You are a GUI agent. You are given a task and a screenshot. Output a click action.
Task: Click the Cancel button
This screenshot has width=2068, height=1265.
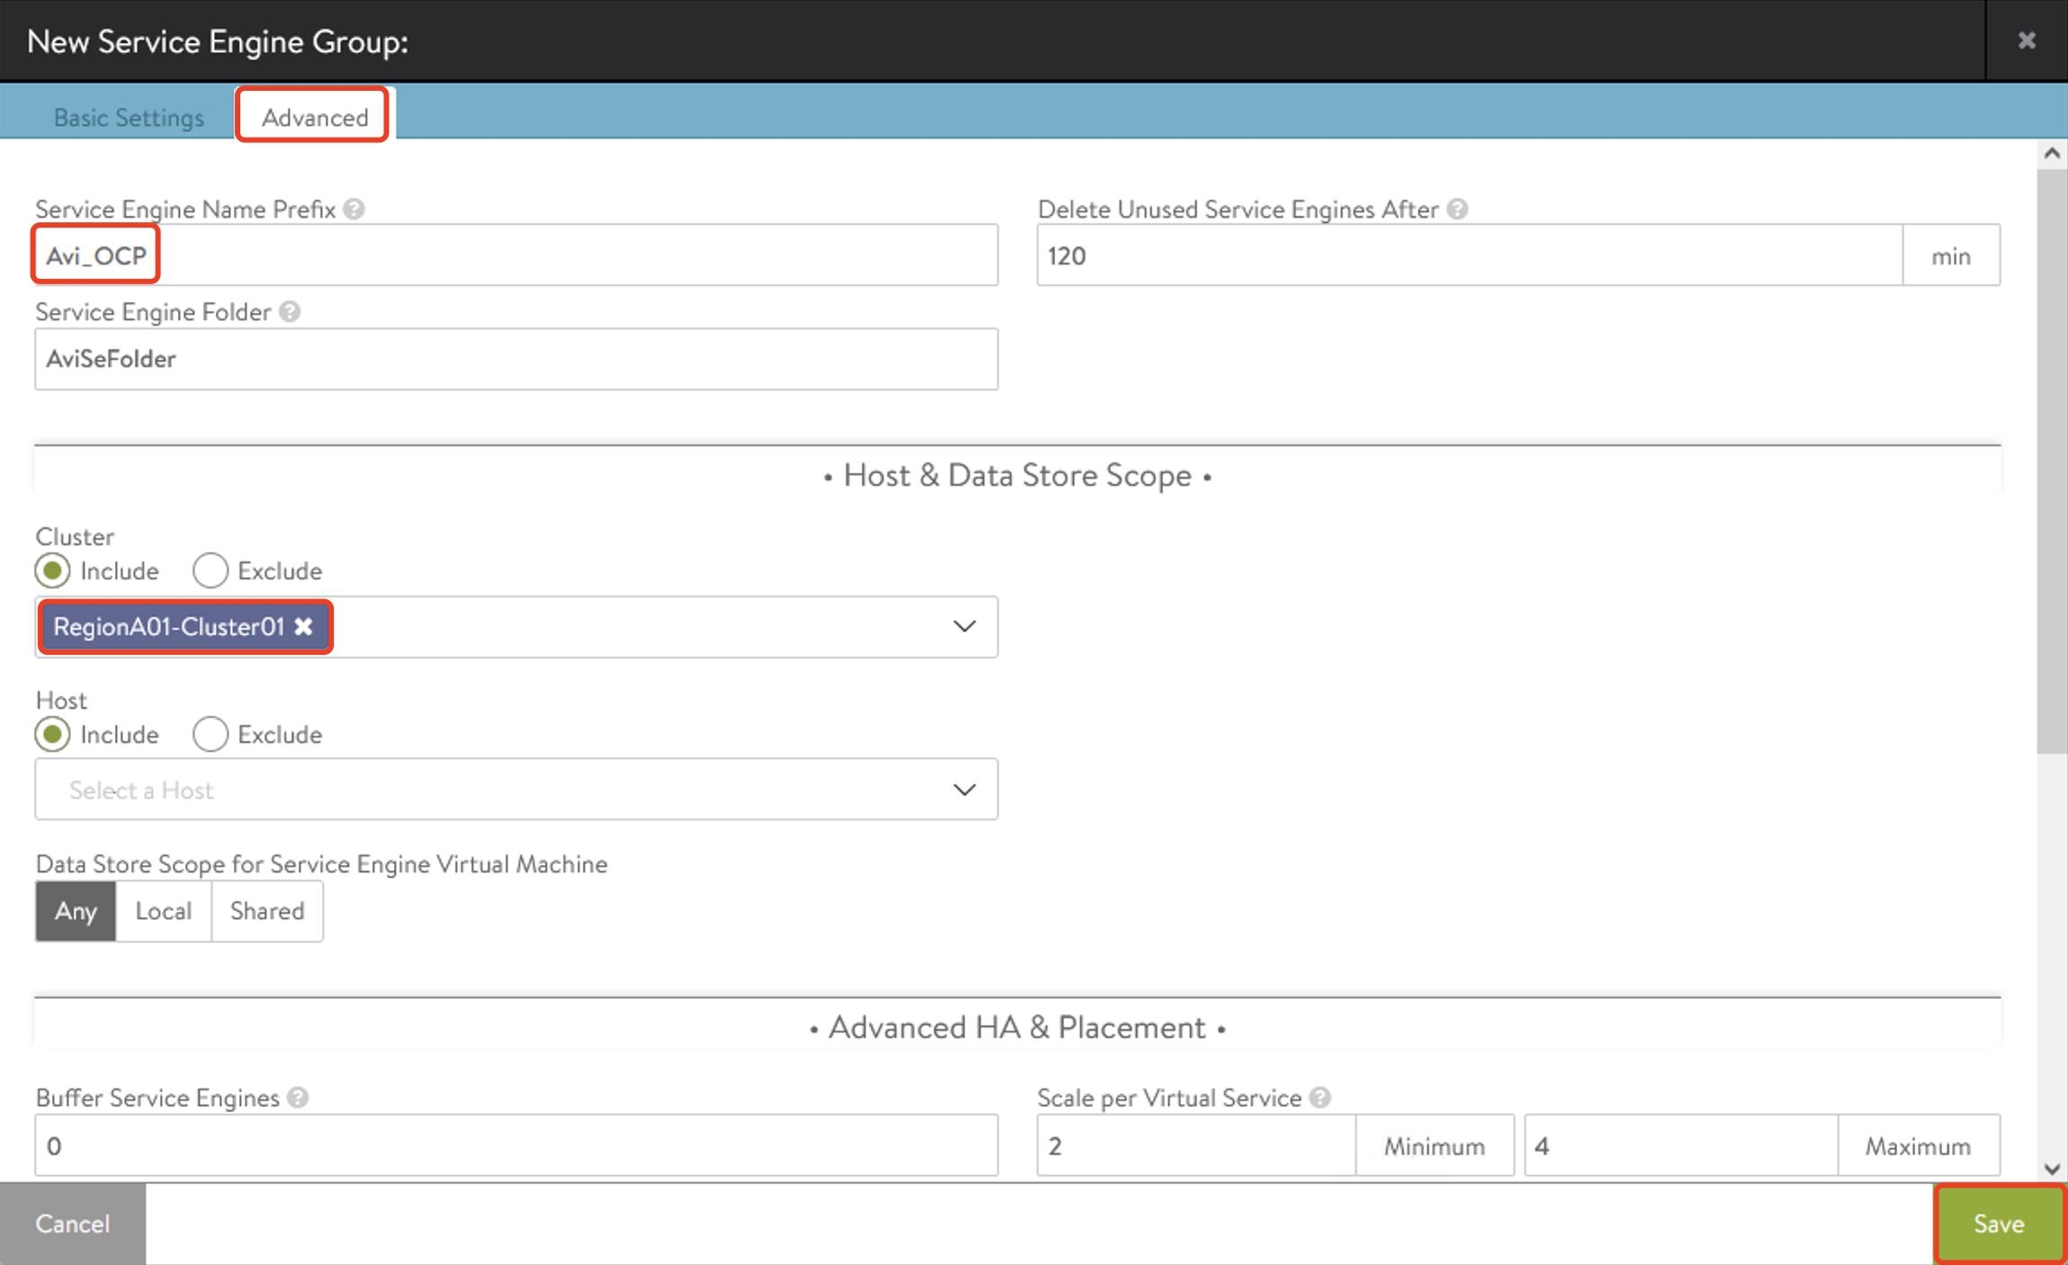72,1224
